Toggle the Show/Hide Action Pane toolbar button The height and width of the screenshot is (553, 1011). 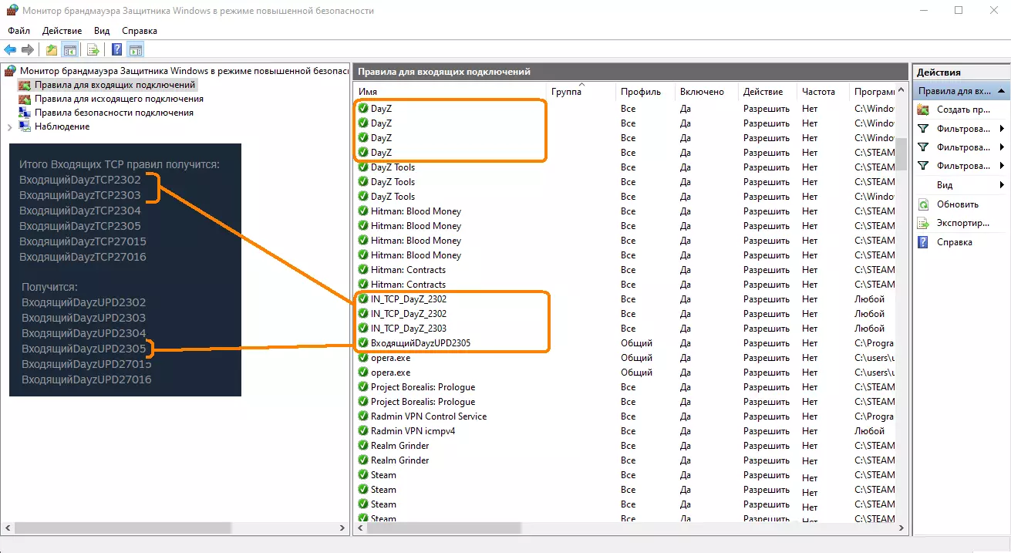pos(136,50)
